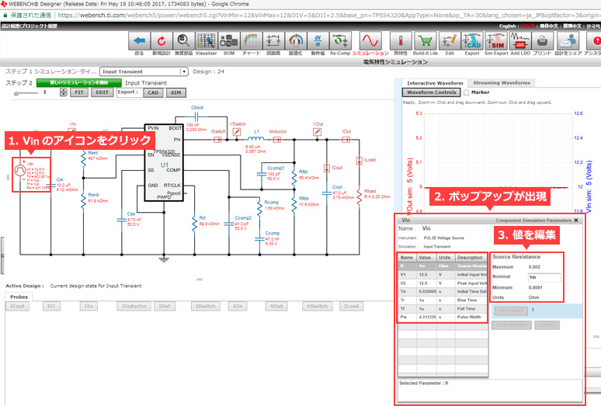Select the Probes tab
The height and width of the screenshot is (406, 601).
point(19,297)
